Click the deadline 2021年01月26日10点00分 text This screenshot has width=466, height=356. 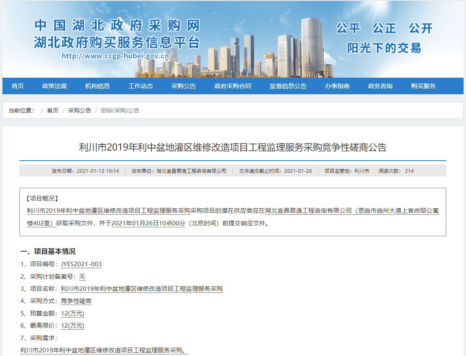(148, 223)
